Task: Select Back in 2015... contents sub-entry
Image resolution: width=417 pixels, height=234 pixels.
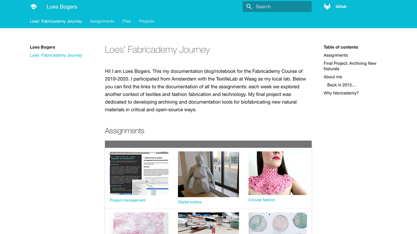Action: pyautogui.click(x=341, y=85)
